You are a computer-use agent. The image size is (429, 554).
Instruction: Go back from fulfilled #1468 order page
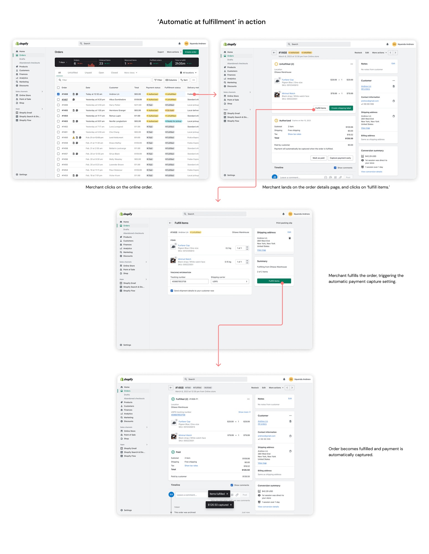pos(171,388)
